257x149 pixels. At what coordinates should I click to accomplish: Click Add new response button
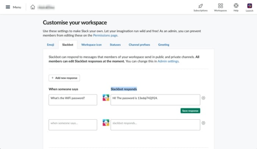tap(64, 78)
